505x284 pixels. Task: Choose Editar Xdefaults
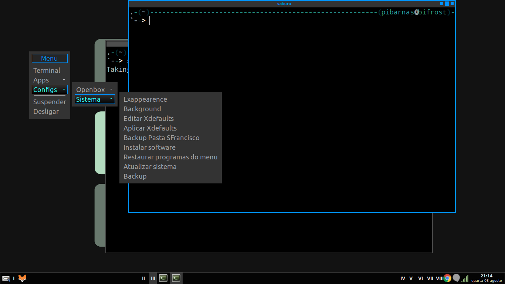coord(170,118)
